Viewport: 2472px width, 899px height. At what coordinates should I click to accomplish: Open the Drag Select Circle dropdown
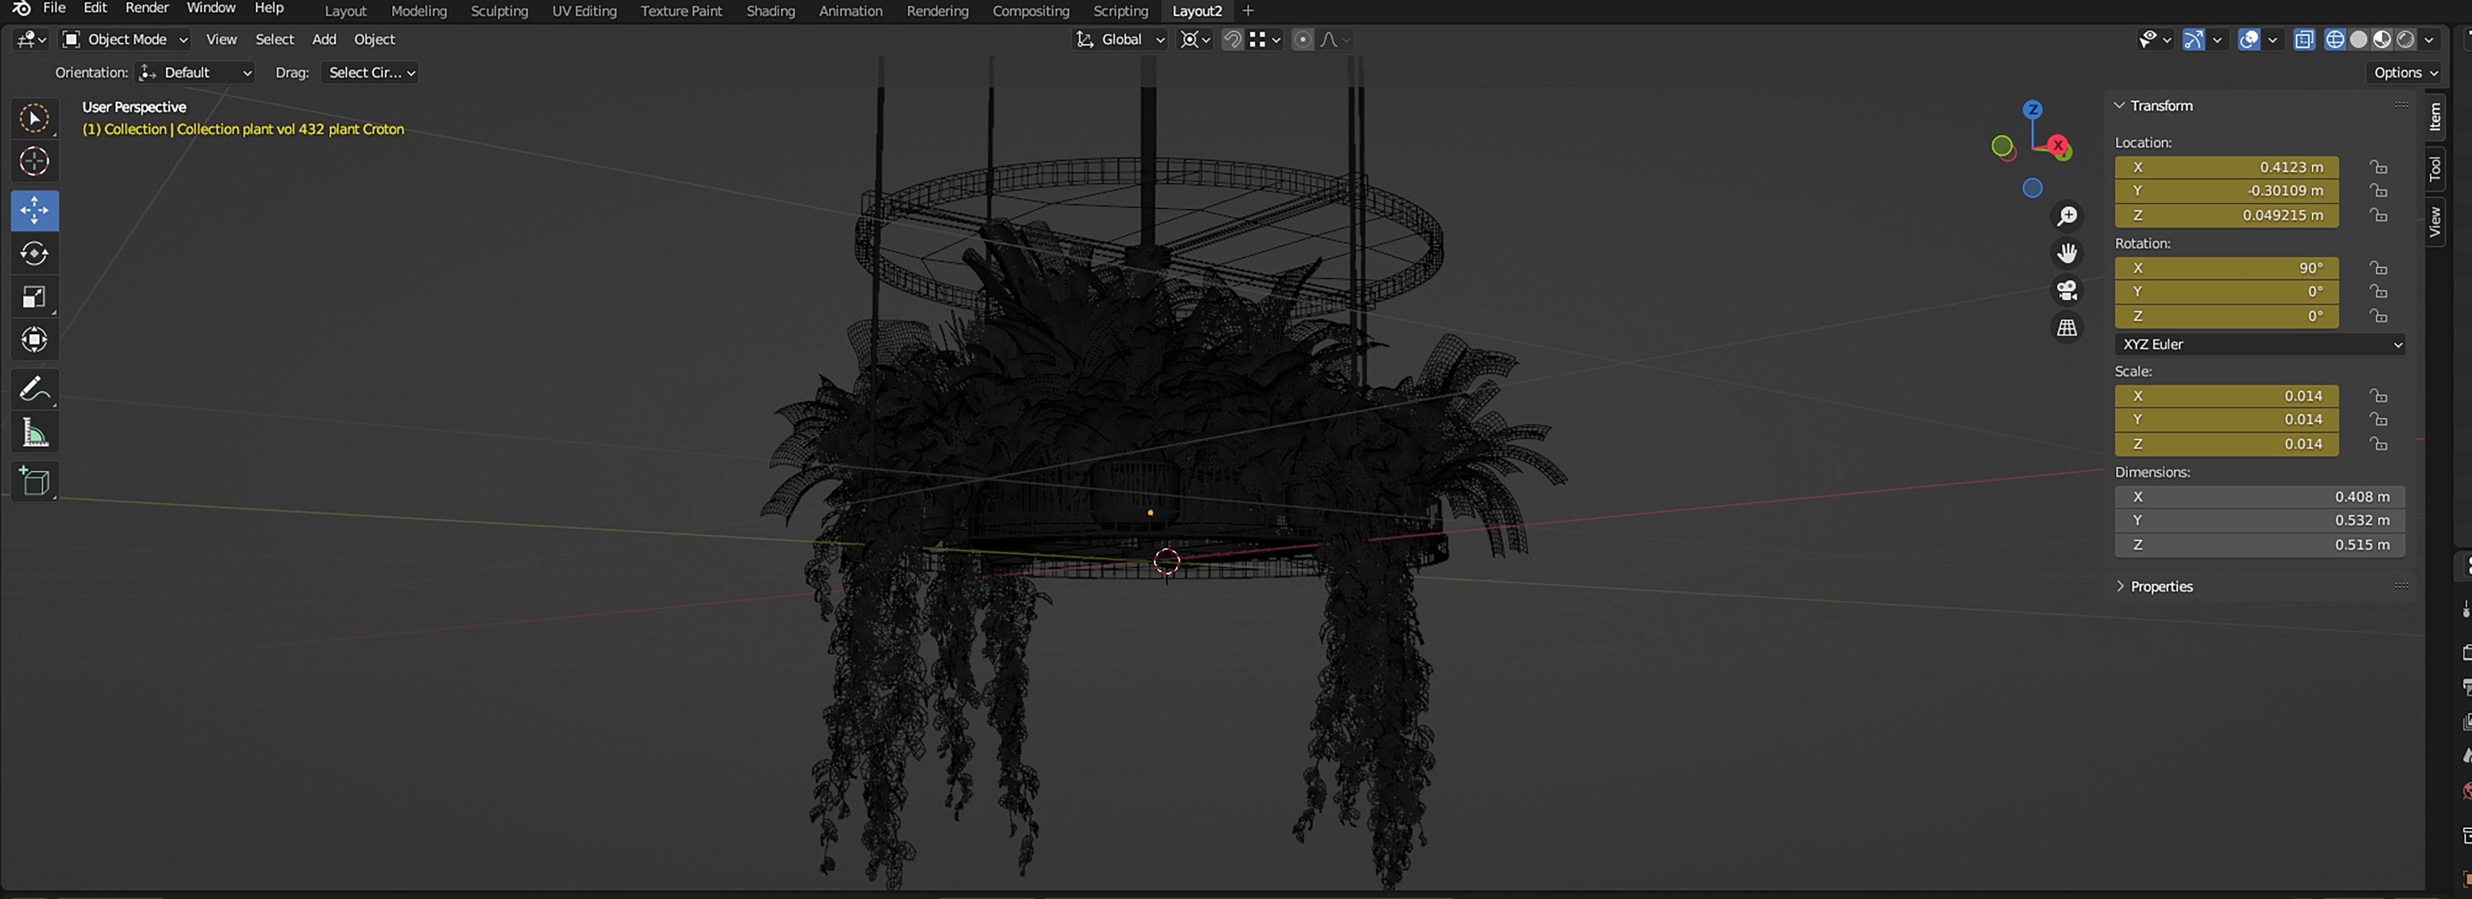(371, 73)
